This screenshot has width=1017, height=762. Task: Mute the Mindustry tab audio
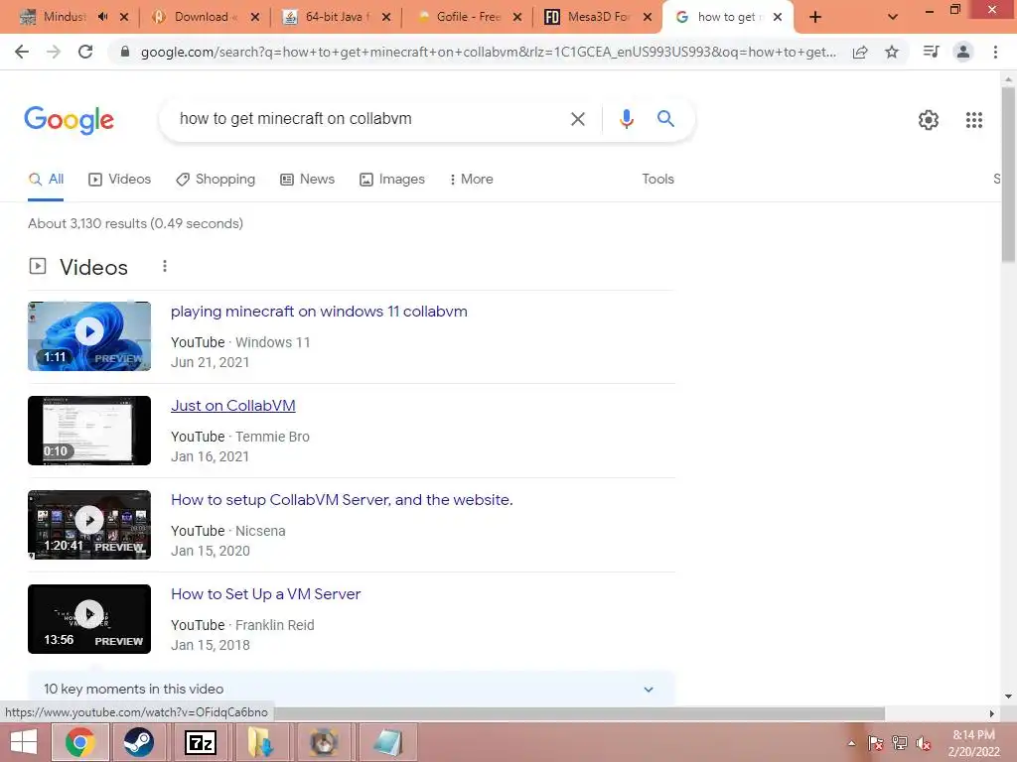coord(102,17)
